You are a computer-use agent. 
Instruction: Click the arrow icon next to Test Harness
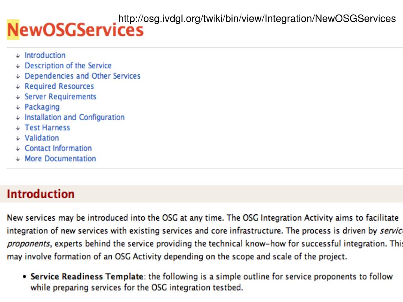18,128
